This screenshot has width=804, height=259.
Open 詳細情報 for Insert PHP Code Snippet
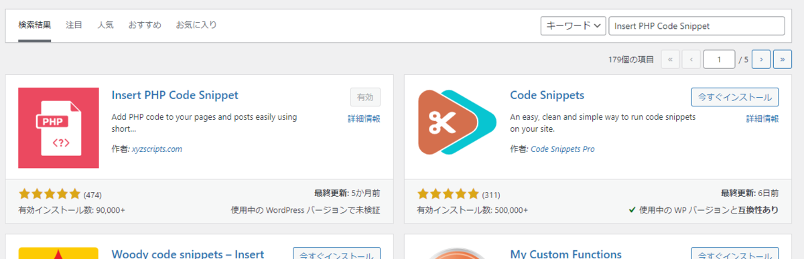[x=364, y=119]
